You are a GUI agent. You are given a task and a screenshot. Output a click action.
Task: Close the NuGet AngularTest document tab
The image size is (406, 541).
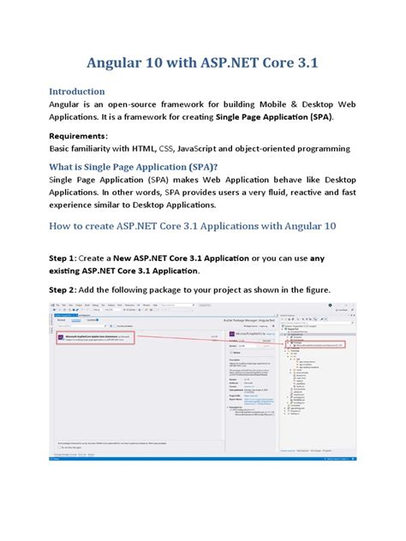(76, 315)
